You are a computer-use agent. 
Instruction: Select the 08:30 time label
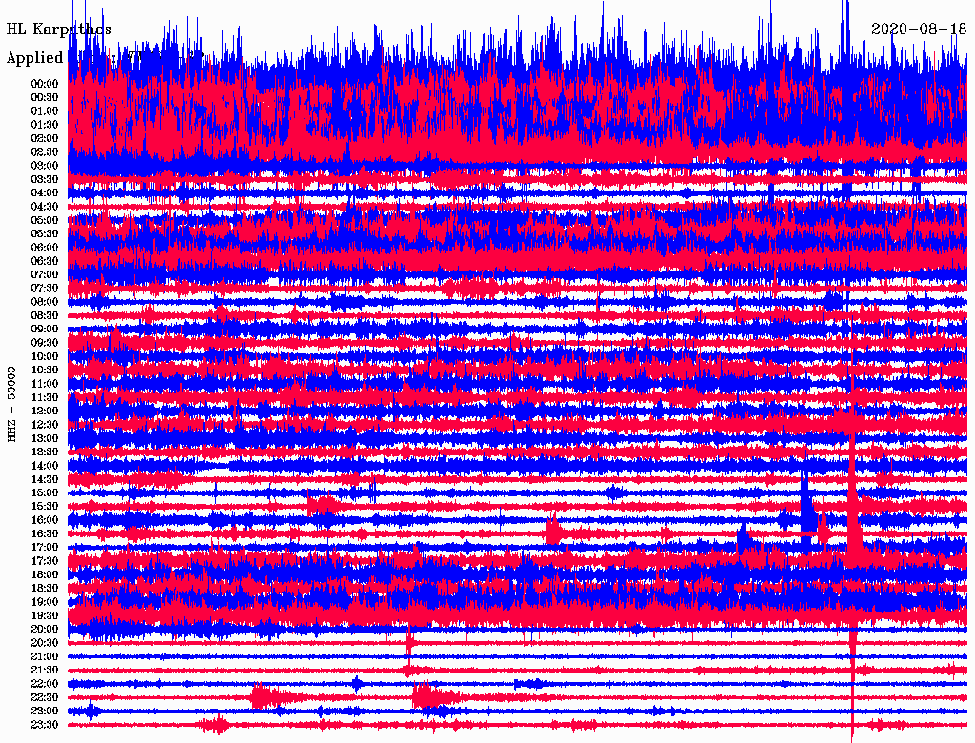(x=45, y=315)
